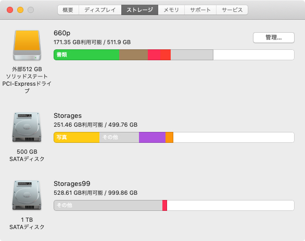This screenshot has height=241, width=305.
Task: Switch to the サービス tab
Action: (x=232, y=10)
